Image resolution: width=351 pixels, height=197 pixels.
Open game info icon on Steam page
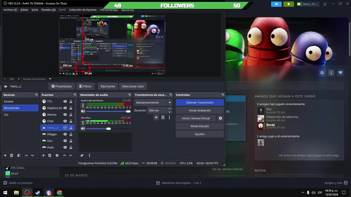point(331,73)
